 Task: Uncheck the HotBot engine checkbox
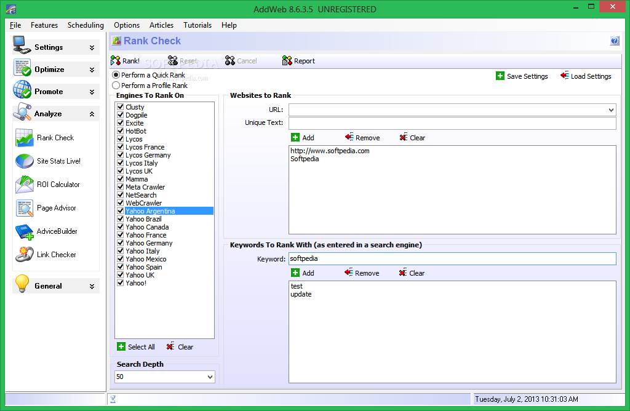[120, 131]
